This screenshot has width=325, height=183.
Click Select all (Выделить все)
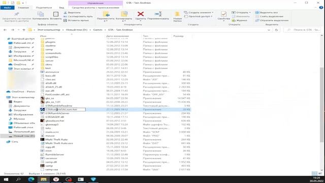click(267, 12)
